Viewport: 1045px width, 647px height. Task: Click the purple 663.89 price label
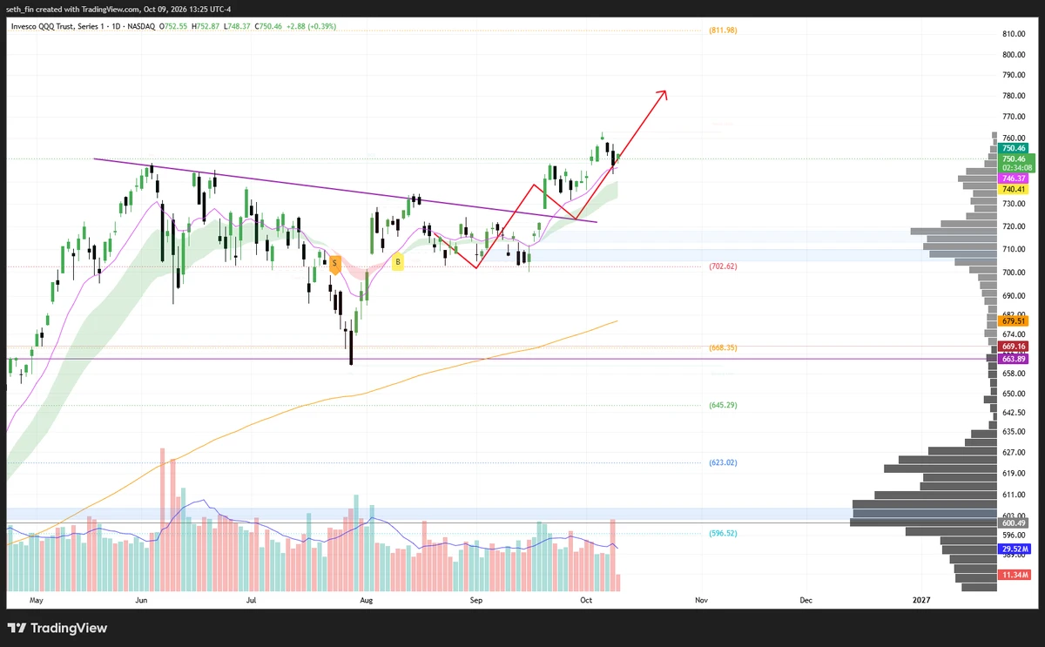(x=1015, y=359)
